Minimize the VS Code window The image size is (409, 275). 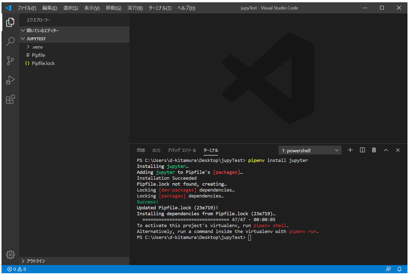(365, 8)
